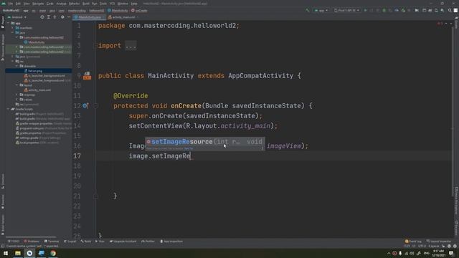The width and height of the screenshot is (459, 258).
Task: Select the MainActivity.java editor tab
Action: tap(89, 17)
